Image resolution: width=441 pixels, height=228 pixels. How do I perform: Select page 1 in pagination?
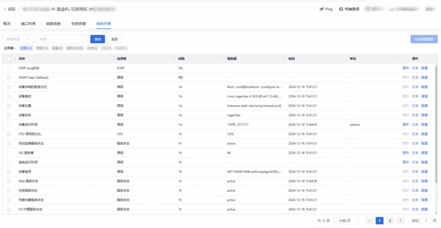(x=379, y=221)
